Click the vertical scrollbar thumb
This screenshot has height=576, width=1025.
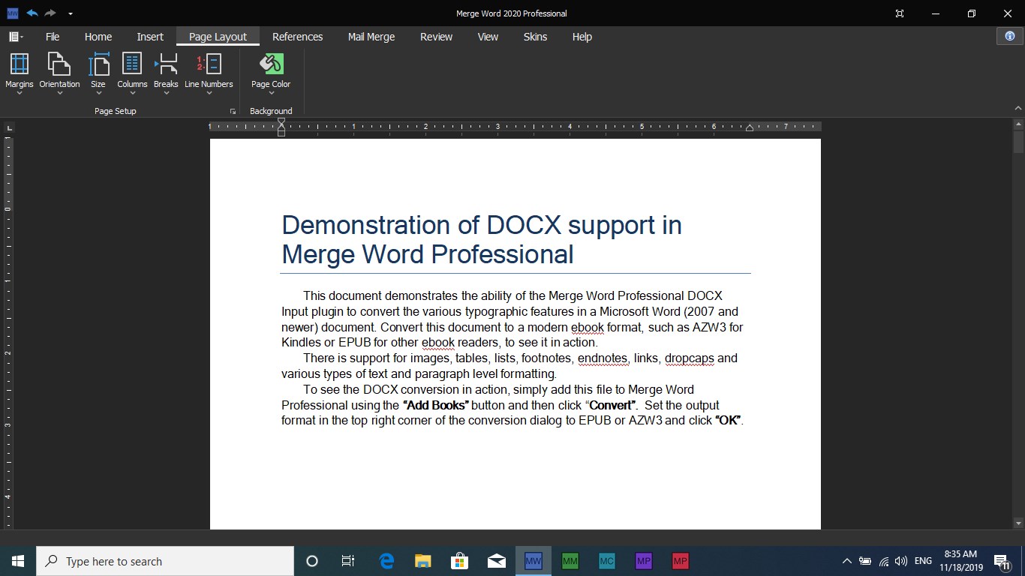(x=1018, y=142)
